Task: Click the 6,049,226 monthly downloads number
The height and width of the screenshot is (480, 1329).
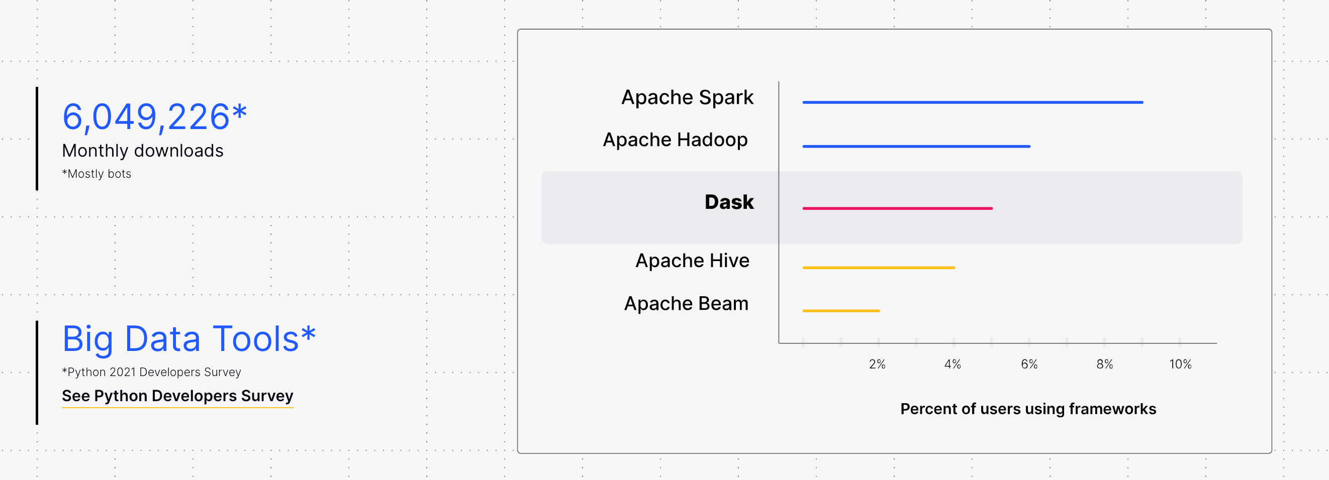Action: tap(154, 116)
